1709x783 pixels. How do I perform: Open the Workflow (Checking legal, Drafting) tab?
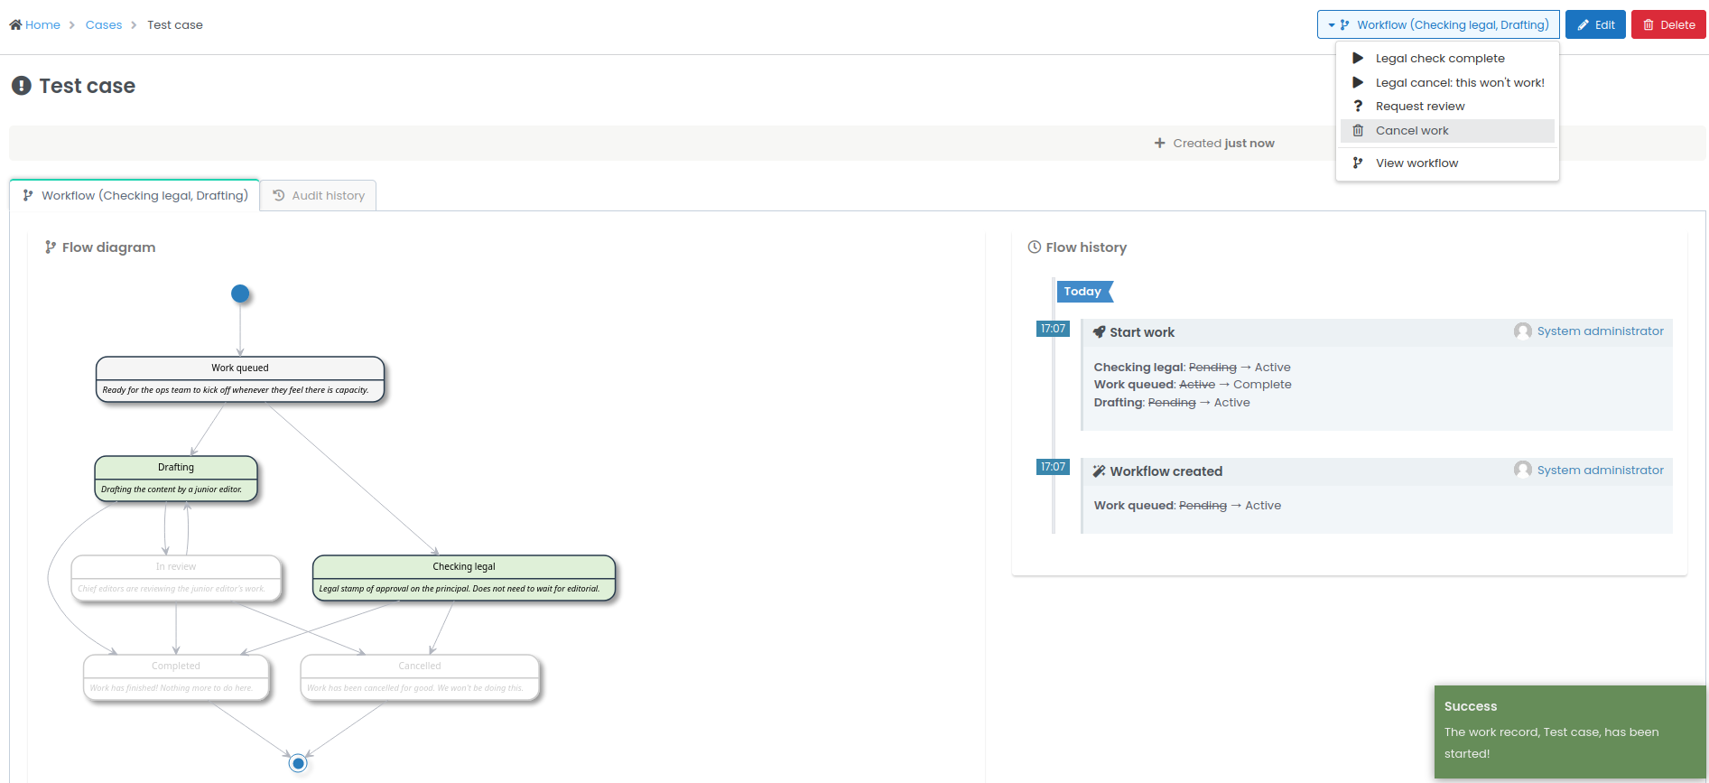point(135,196)
